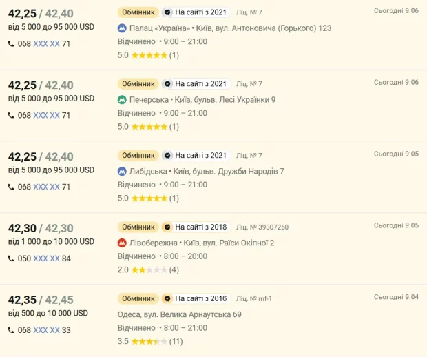Show the full phone number ending in 33

coord(46,330)
